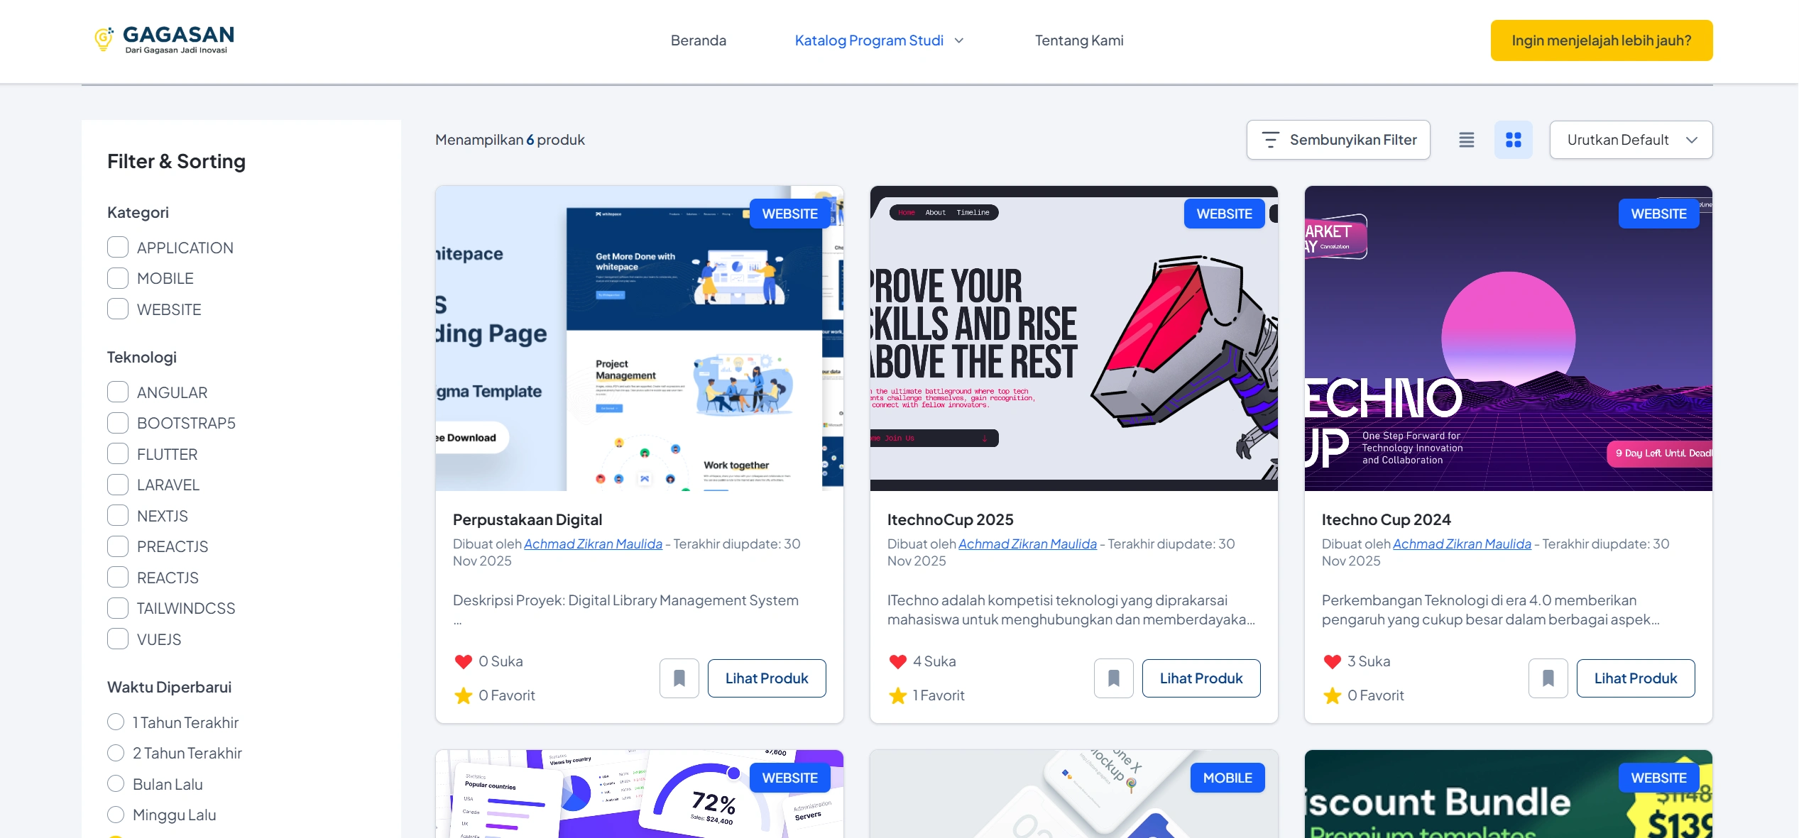Switch to grid view layout icon
1799x838 pixels.
coord(1513,140)
